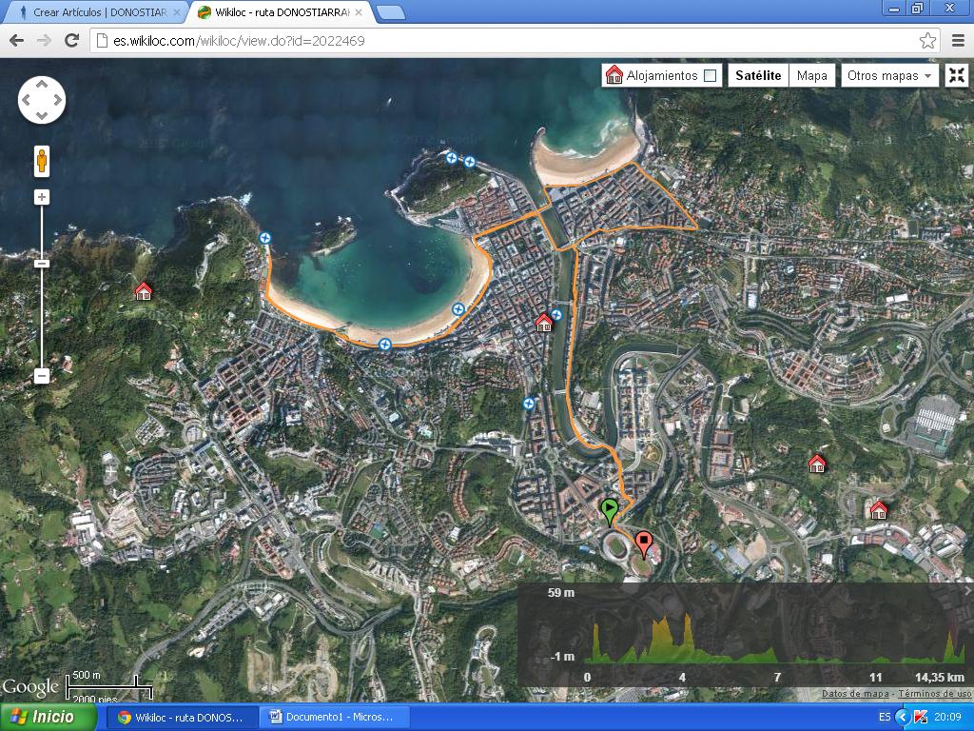Pan the map upward with the arrow

(x=42, y=84)
